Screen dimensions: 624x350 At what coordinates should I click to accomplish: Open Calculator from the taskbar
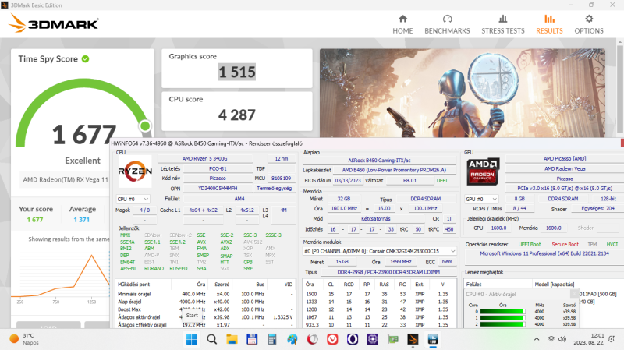(x=271, y=339)
